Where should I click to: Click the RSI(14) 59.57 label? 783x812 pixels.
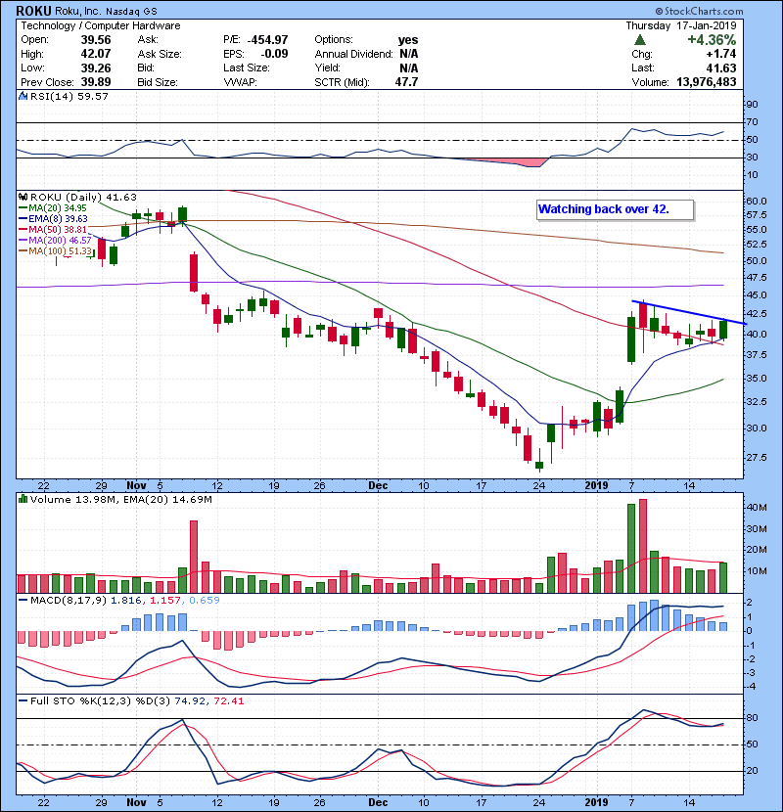click(69, 96)
